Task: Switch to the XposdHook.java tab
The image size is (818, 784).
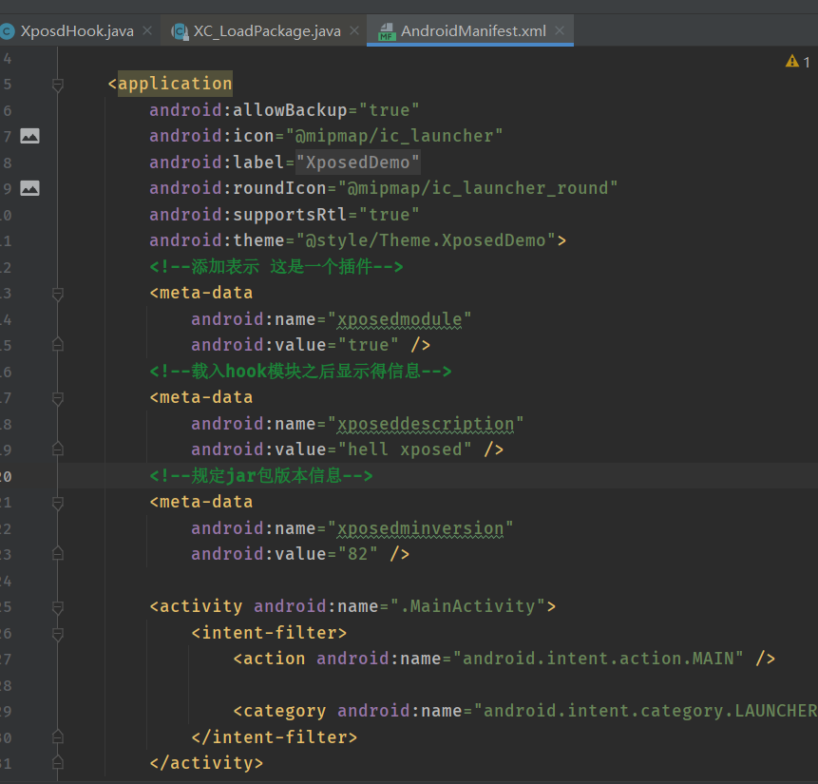Action: point(76,31)
